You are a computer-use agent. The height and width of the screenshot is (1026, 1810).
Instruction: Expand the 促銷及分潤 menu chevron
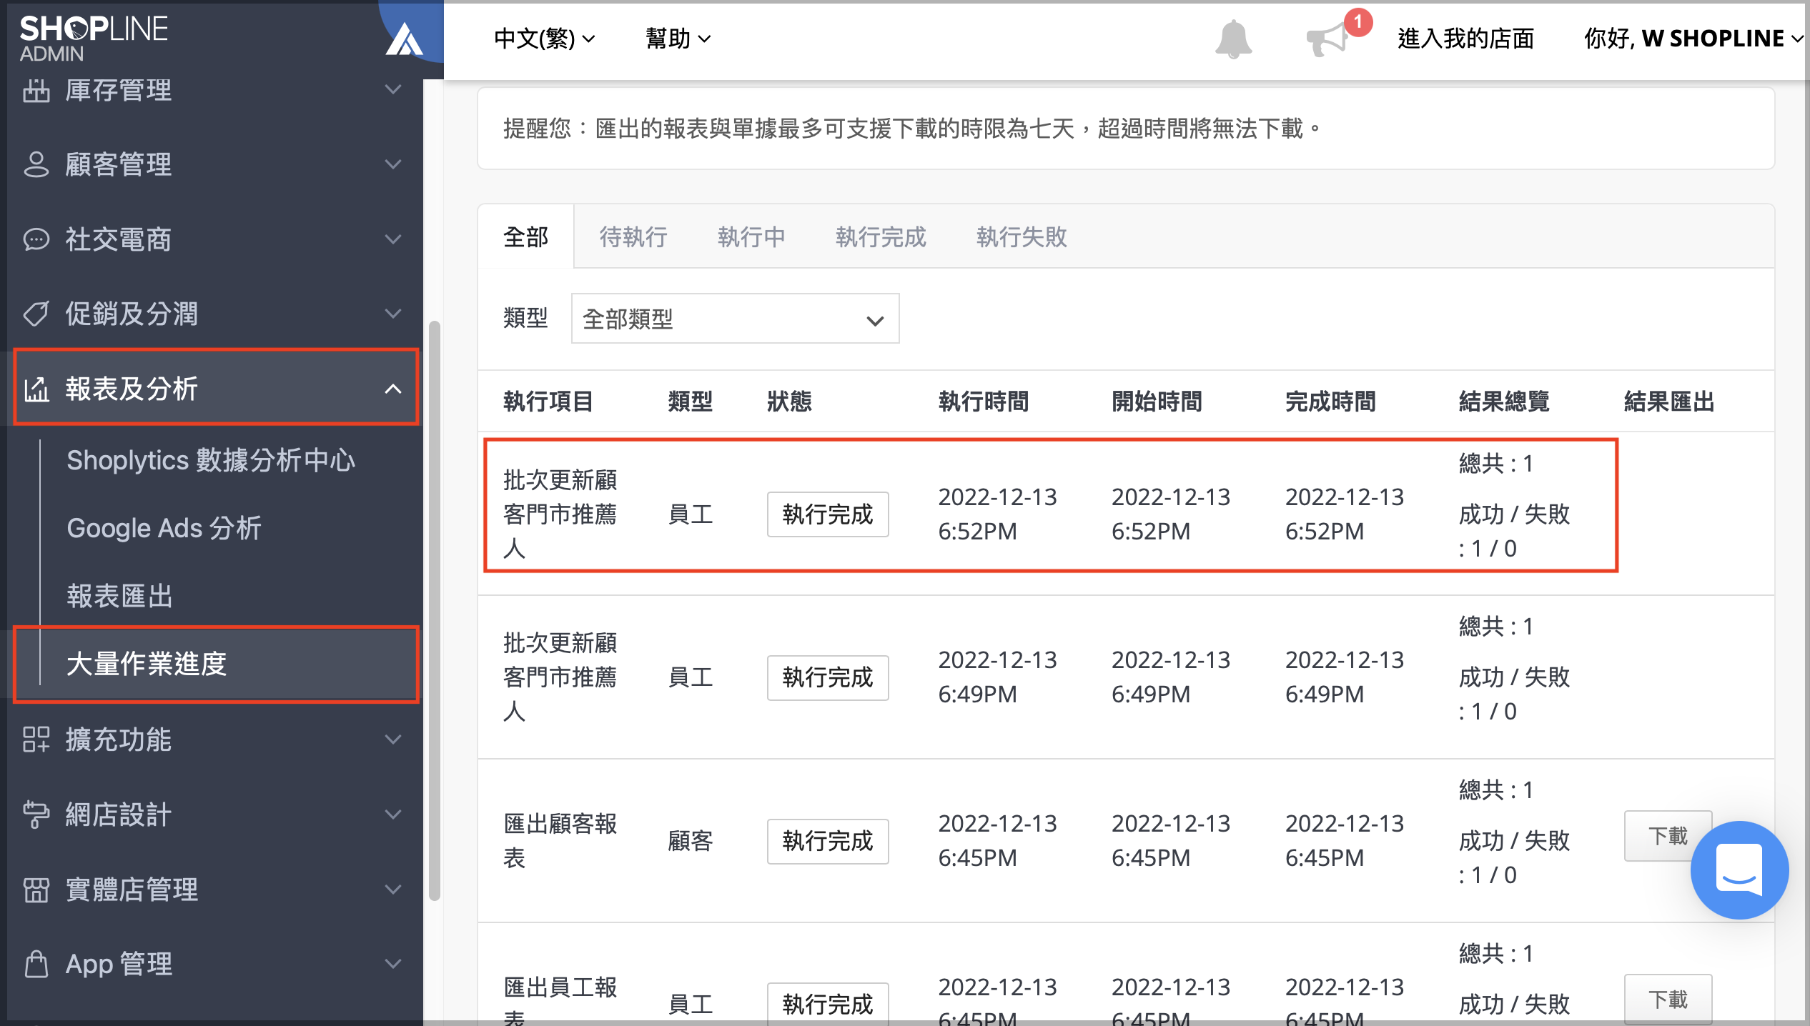pyautogui.click(x=393, y=314)
